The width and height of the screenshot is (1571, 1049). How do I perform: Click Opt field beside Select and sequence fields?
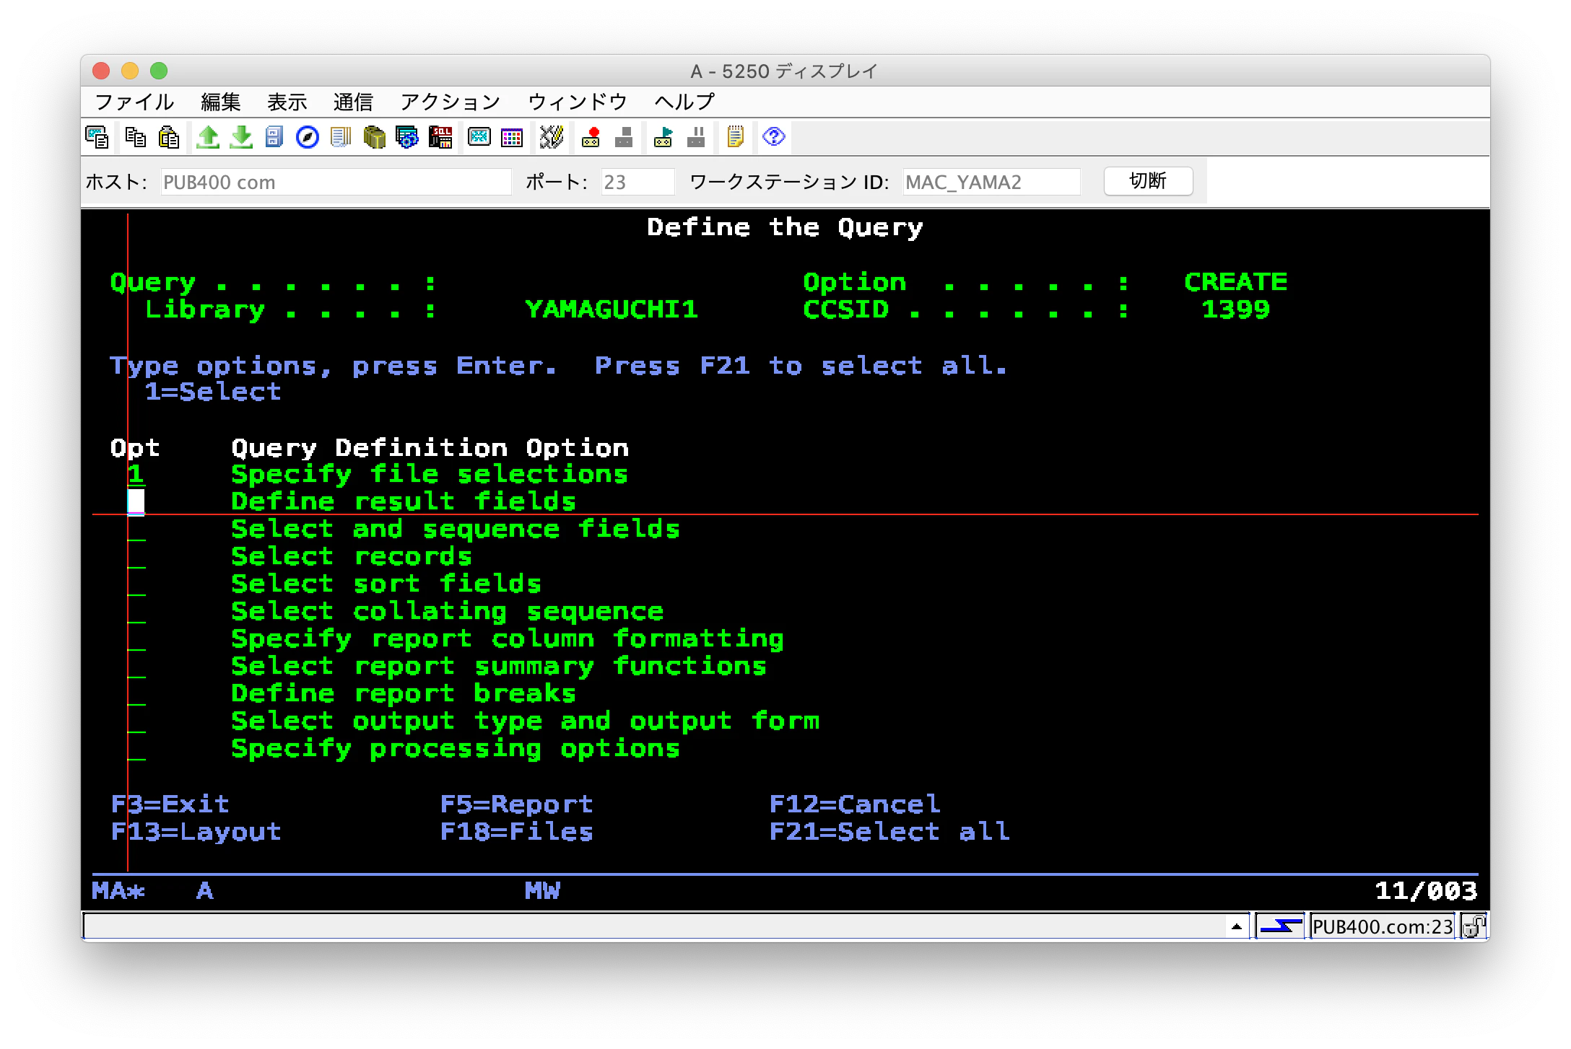coord(136,529)
